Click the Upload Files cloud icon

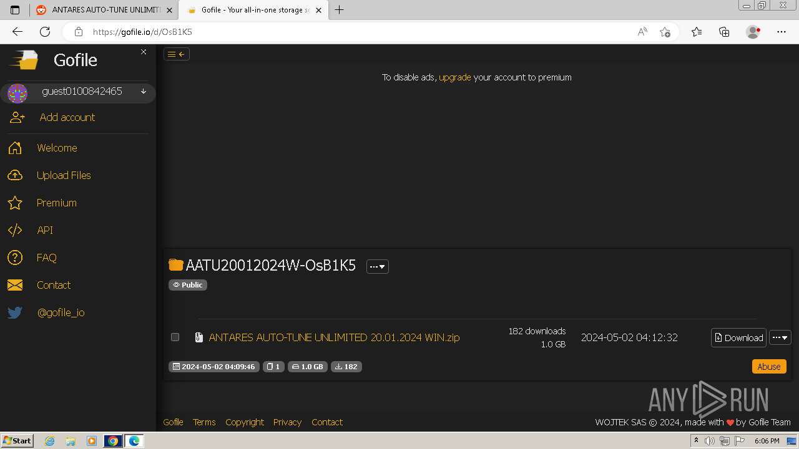point(15,175)
